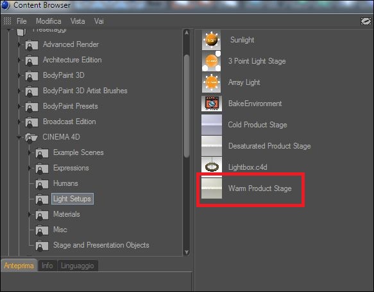The image size is (374, 292).
Task: Select the Lightbox.c4d icon
Action: (x=212, y=165)
